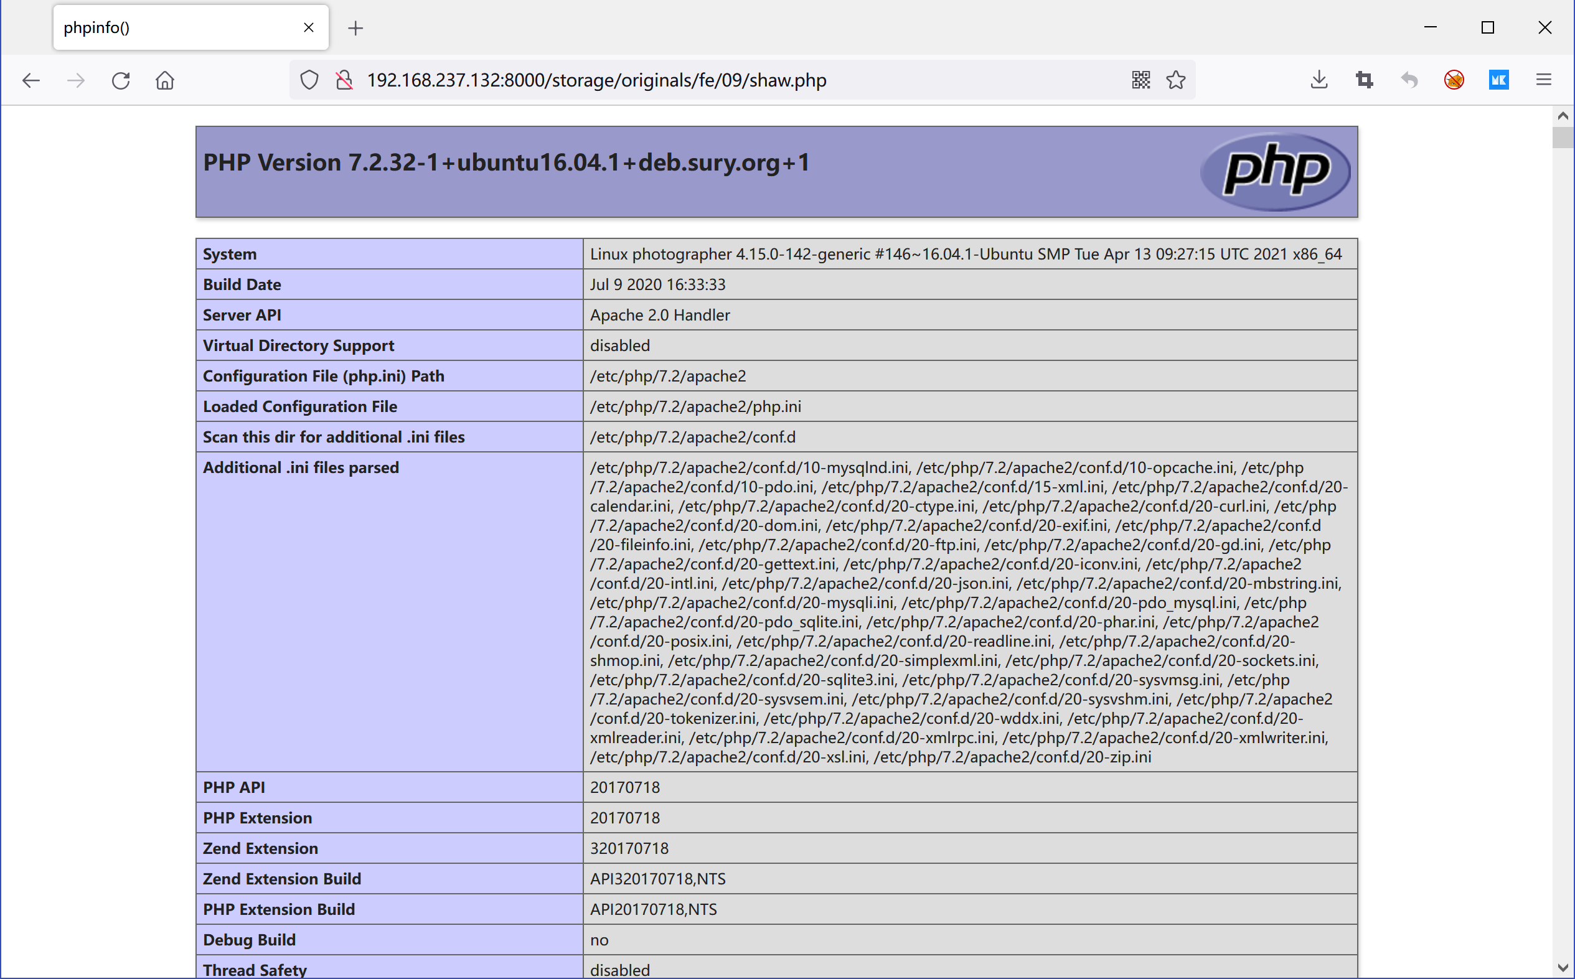
Task: Click the PHP API label
Action: tap(234, 787)
